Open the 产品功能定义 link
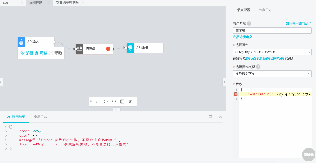The height and width of the screenshot is (163, 316). (x=242, y=37)
